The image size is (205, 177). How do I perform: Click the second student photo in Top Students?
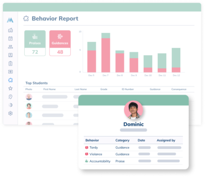(x=29, y=106)
